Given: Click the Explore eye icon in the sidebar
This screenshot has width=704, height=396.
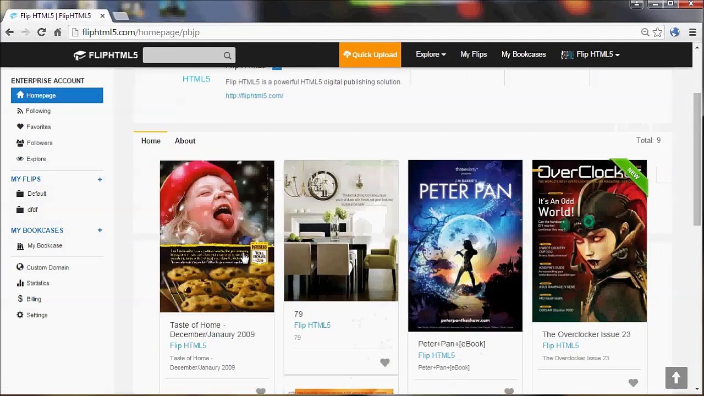Looking at the screenshot, I should tap(20, 159).
